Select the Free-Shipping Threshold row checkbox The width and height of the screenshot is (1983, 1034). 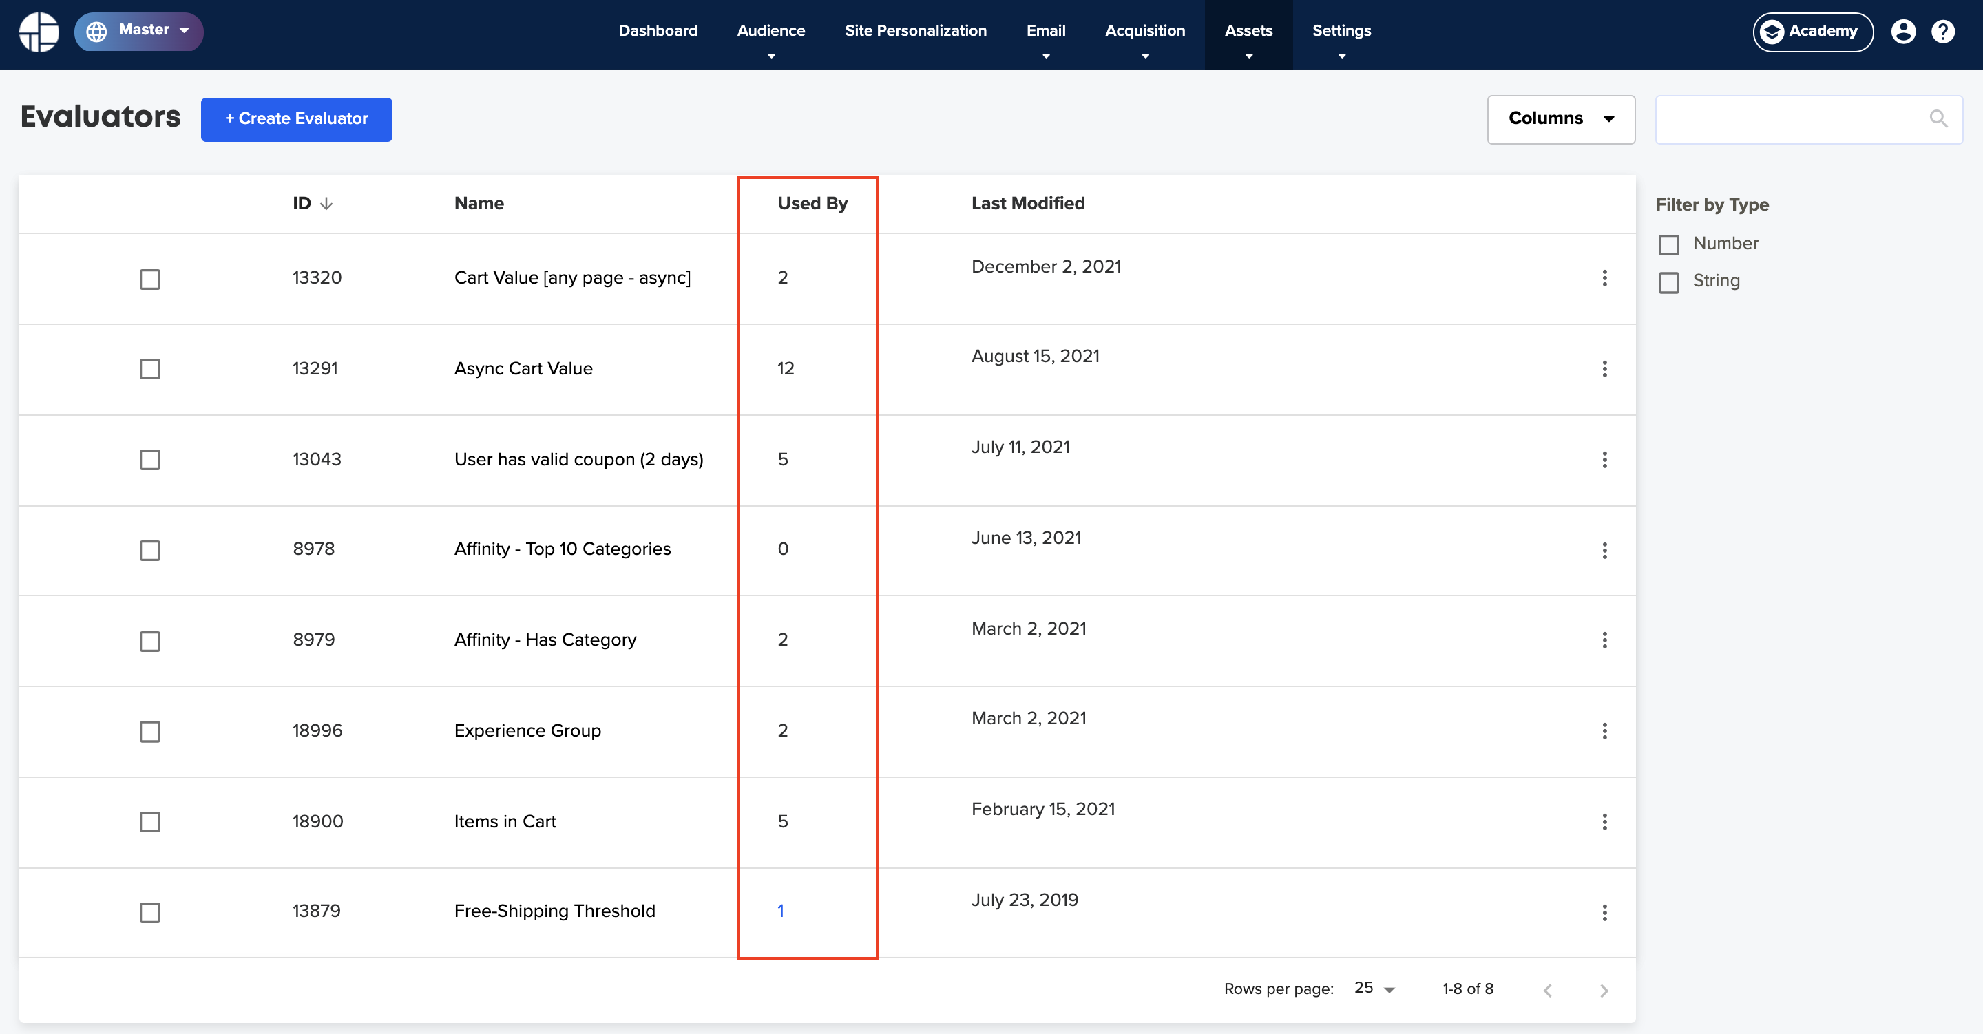[150, 912]
